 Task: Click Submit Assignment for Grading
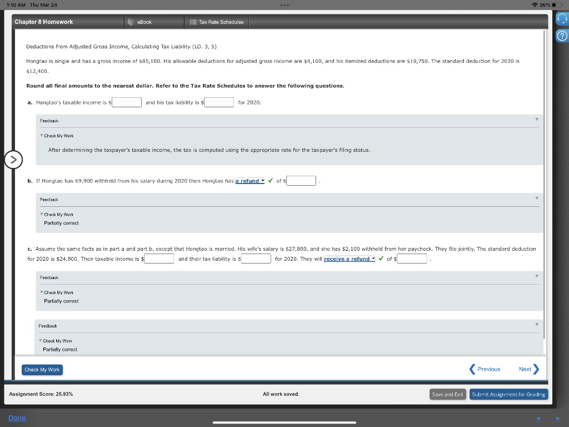508,394
